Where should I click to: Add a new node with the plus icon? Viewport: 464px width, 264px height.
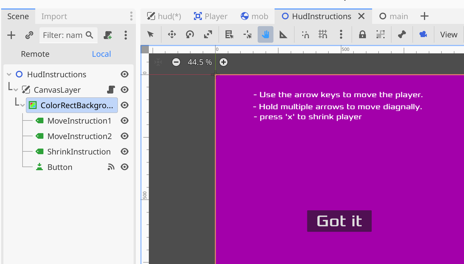point(11,35)
